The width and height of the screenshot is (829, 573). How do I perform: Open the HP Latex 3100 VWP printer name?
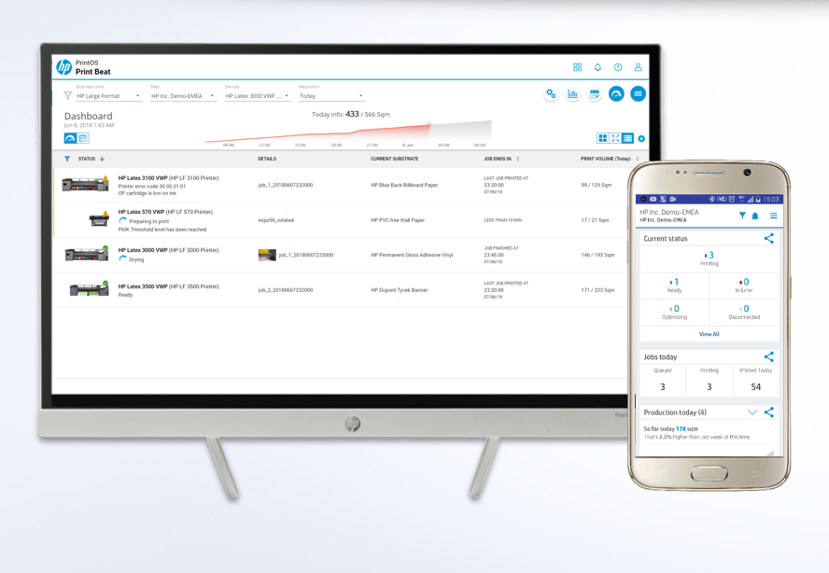click(169, 178)
